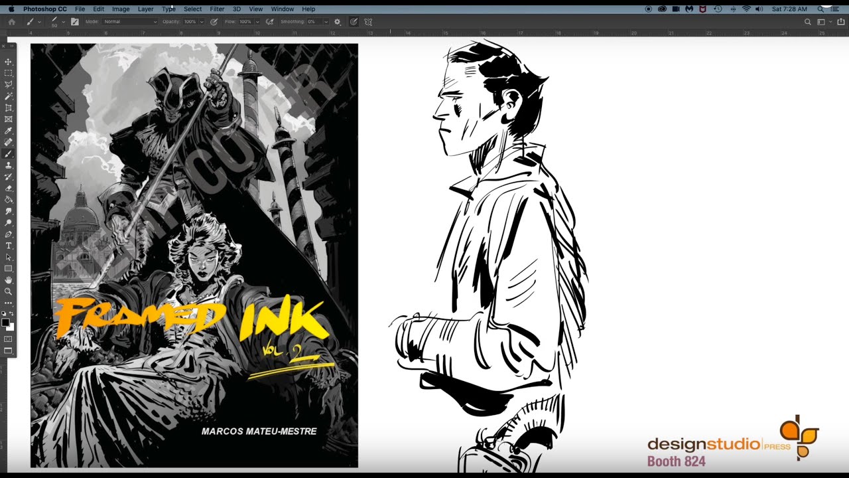Select the Paint Bucket tool
This screenshot has height=478, width=849.
[x=9, y=199]
